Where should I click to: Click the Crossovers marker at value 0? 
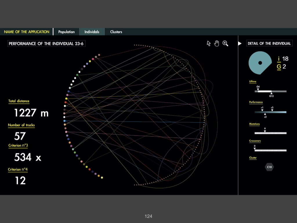pyautogui.click(x=255, y=148)
